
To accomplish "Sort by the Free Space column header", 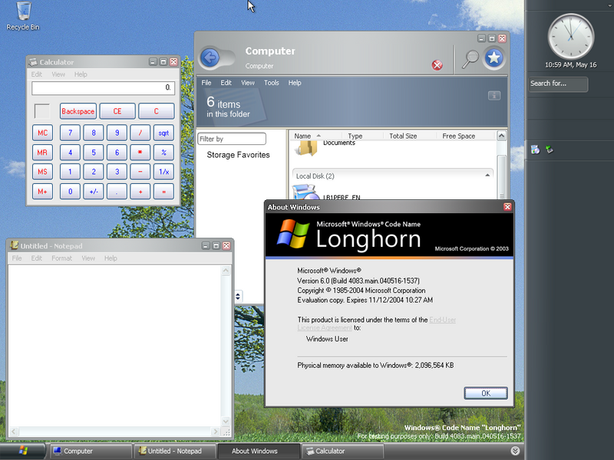I will [x=458, y=136].
